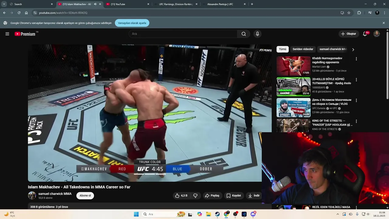
Task: Switch to the Search tab
Action: pyautogui.click(x=31, y=4)
